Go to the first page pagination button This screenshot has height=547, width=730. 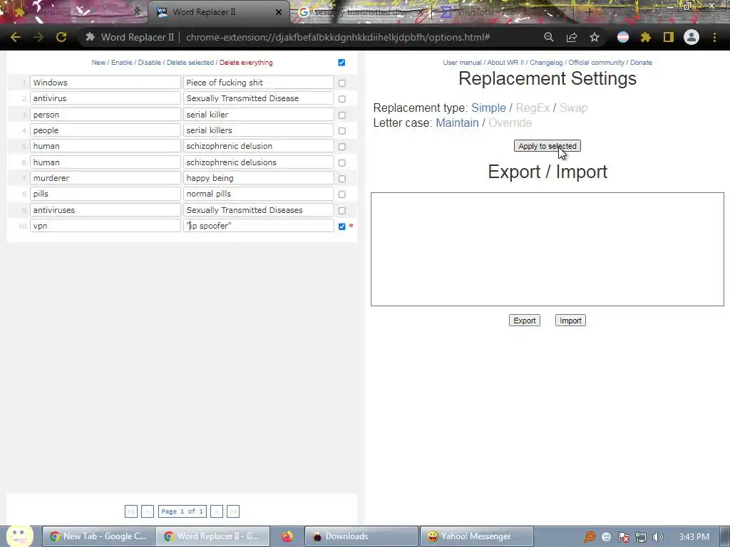point(131,511)
